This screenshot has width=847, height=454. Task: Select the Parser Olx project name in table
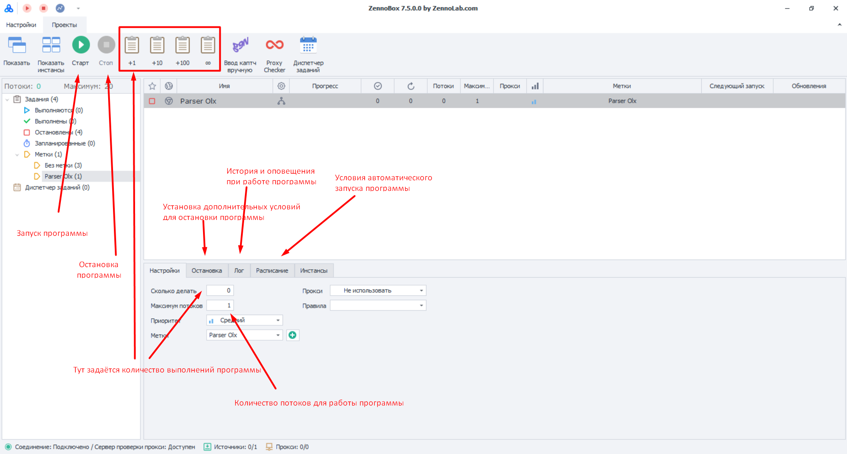[x=198, y=101]
